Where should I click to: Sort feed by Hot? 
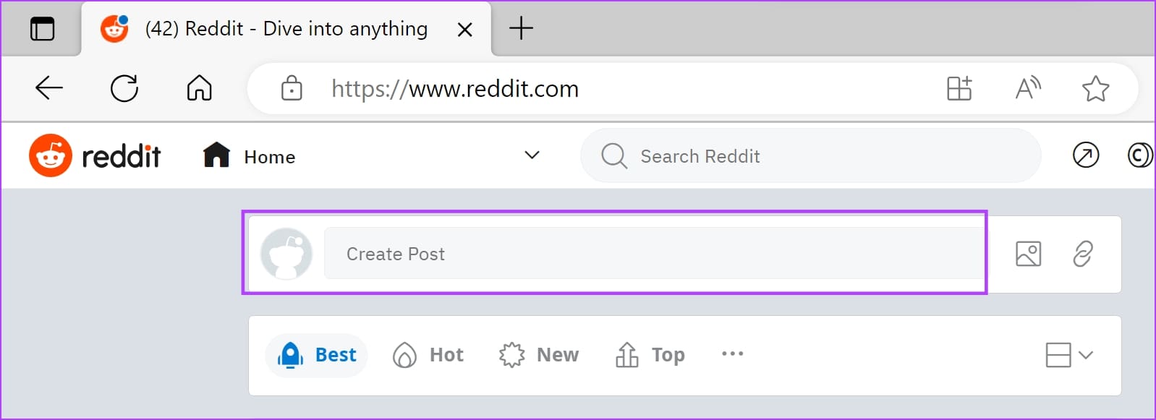(x=428, y=355)
